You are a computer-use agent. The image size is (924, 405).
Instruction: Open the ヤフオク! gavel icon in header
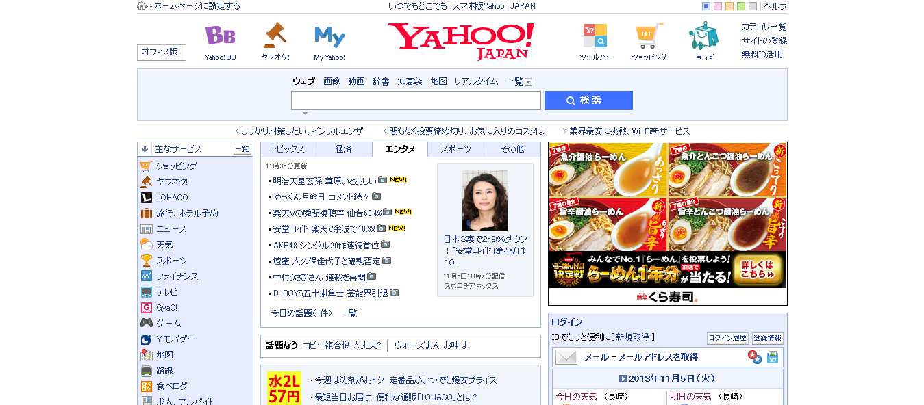click(275, 36)
